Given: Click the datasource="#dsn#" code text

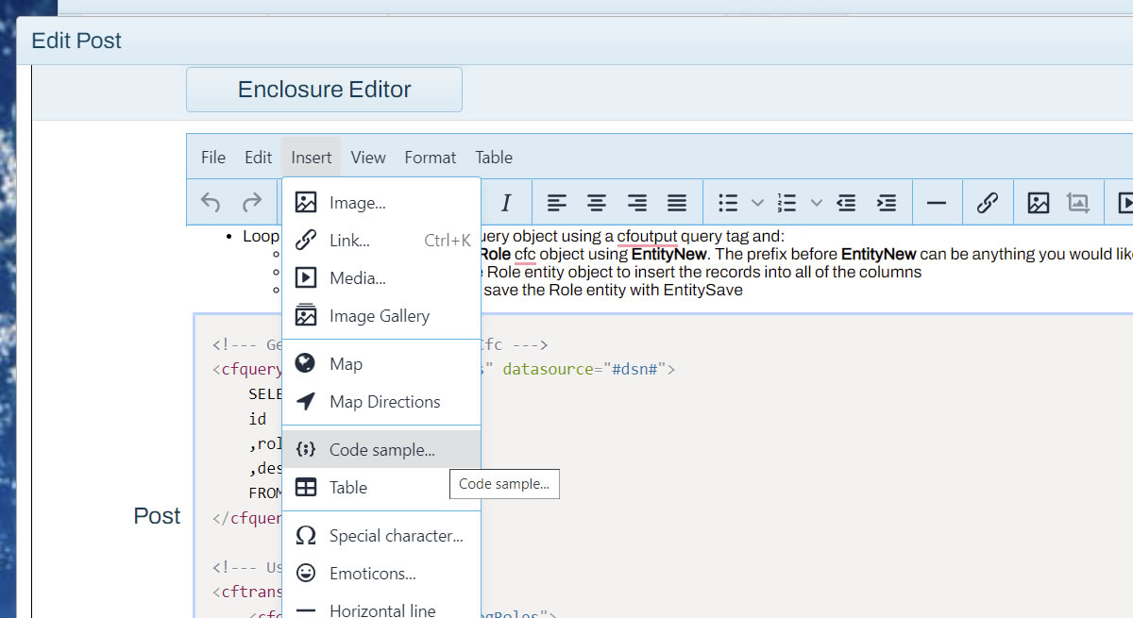Looking at the screenshot, I should tap(589, 369).
